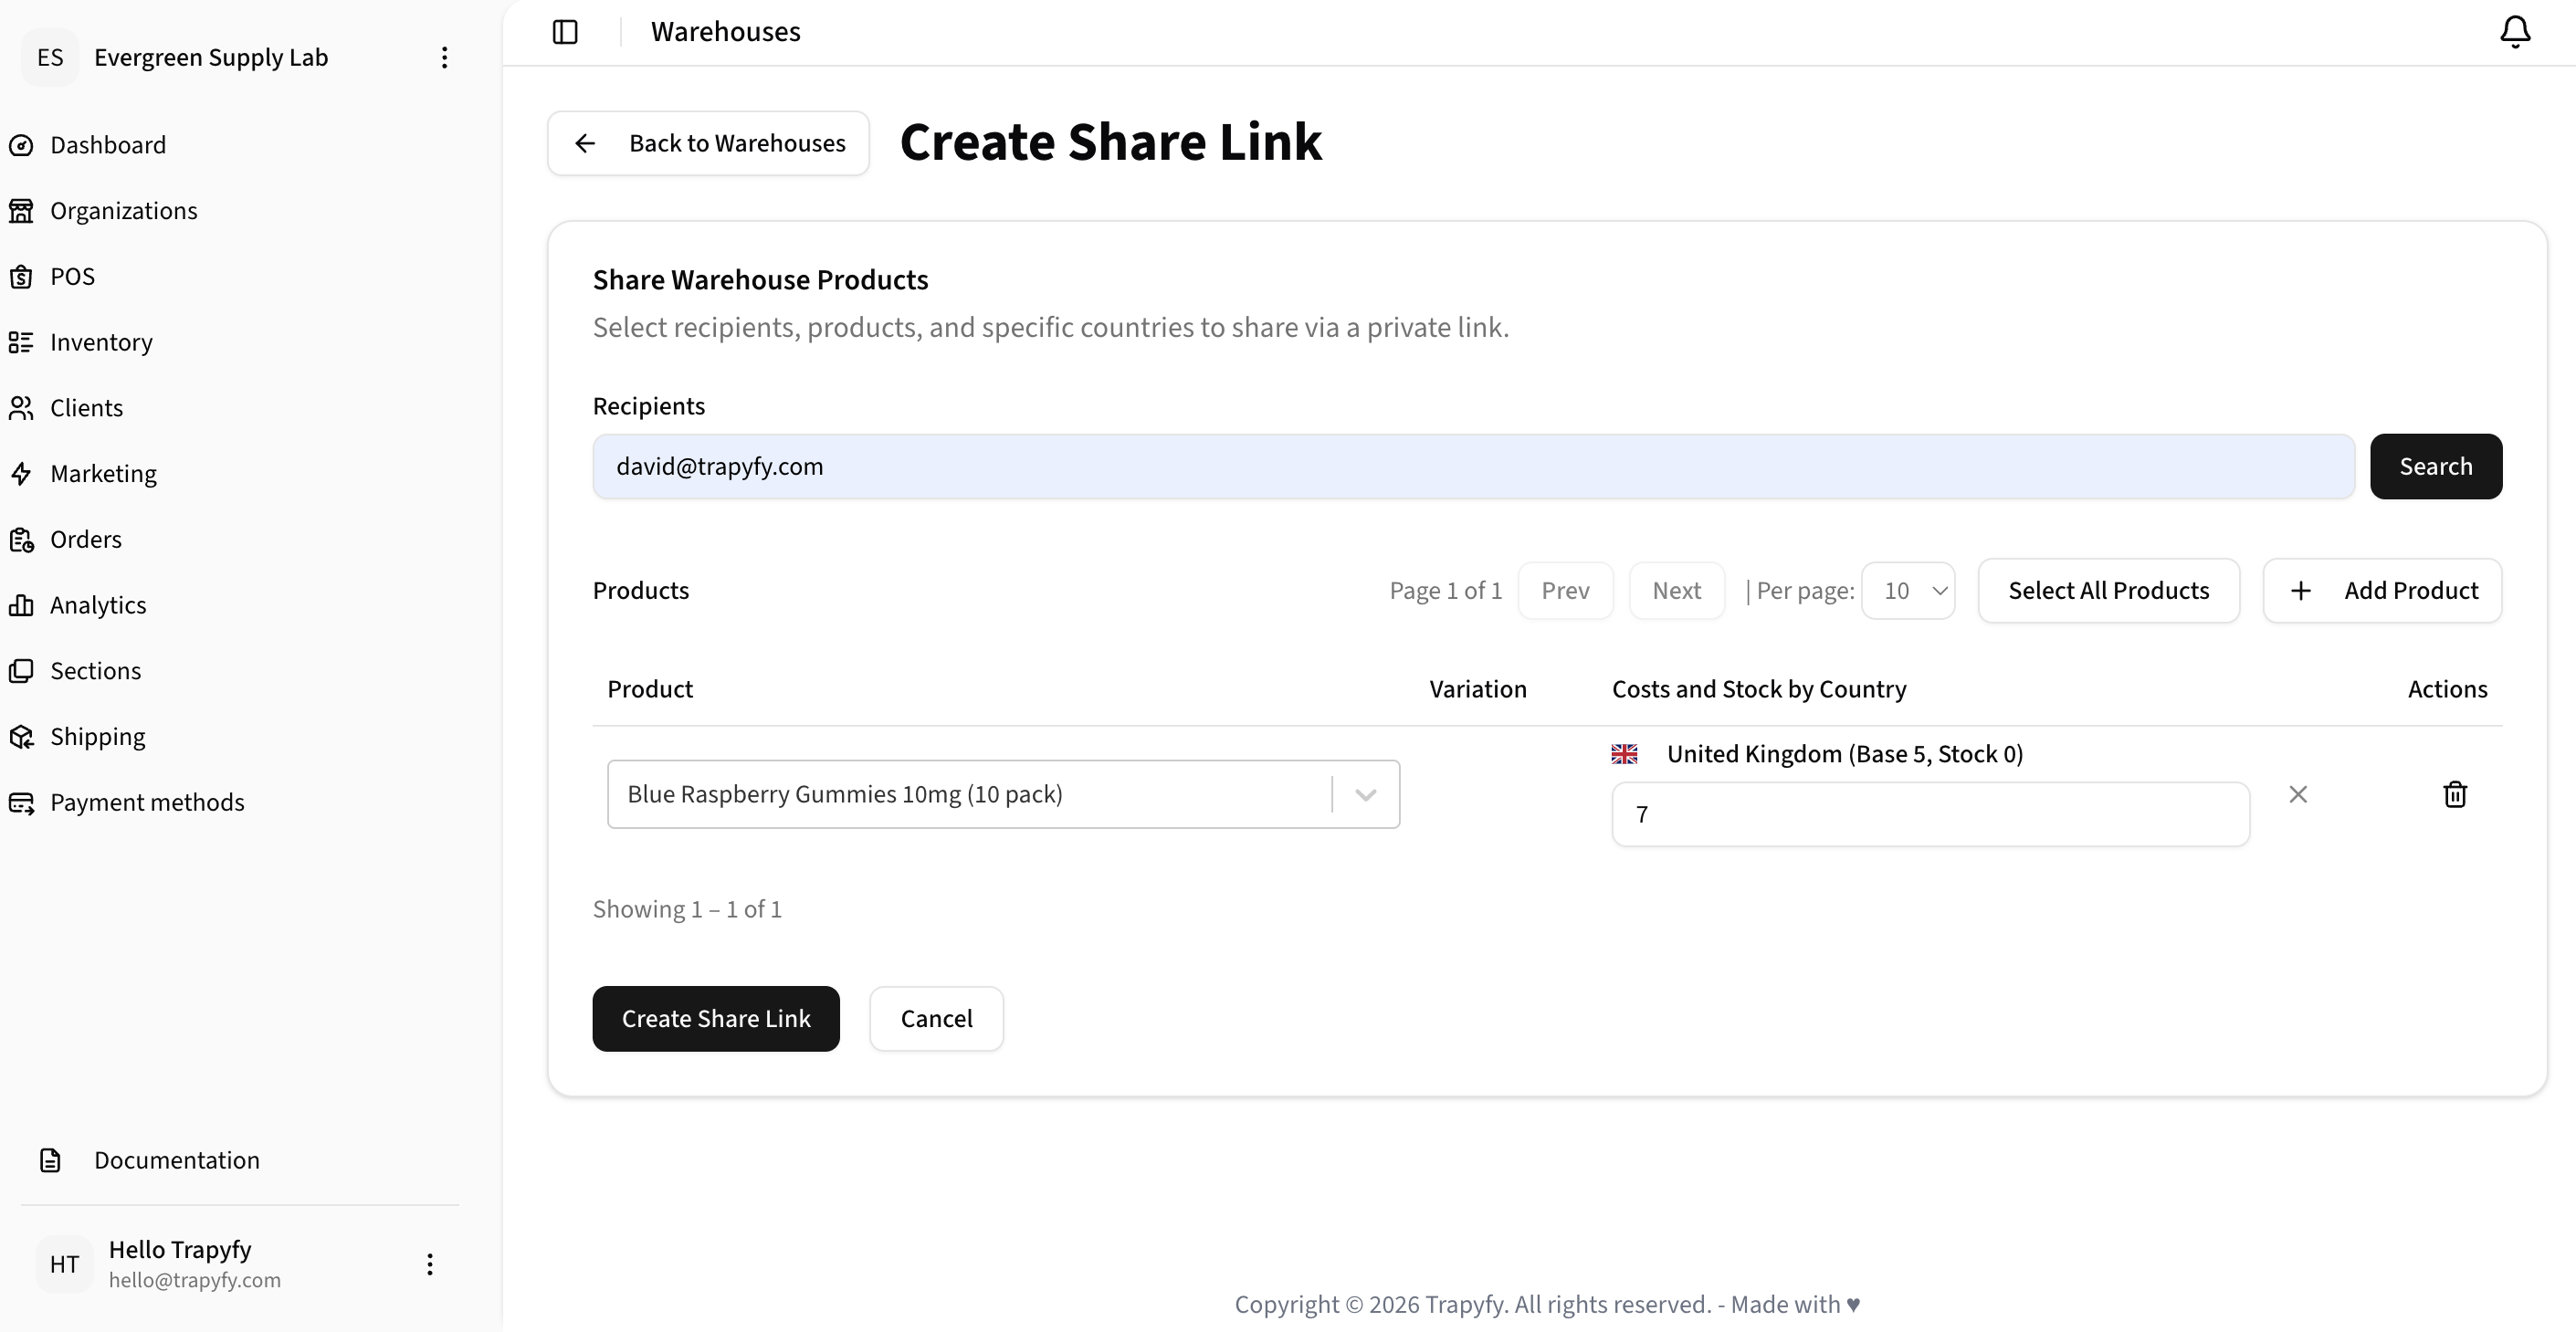Click the Variation column header
Screen dimensions: 2576x1332
tap(1477, 690)
